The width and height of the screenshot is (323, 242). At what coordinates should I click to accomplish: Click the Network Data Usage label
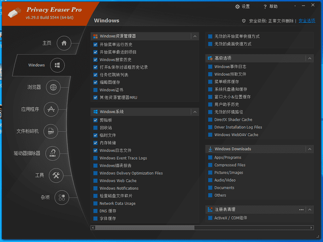pos(117,204)
